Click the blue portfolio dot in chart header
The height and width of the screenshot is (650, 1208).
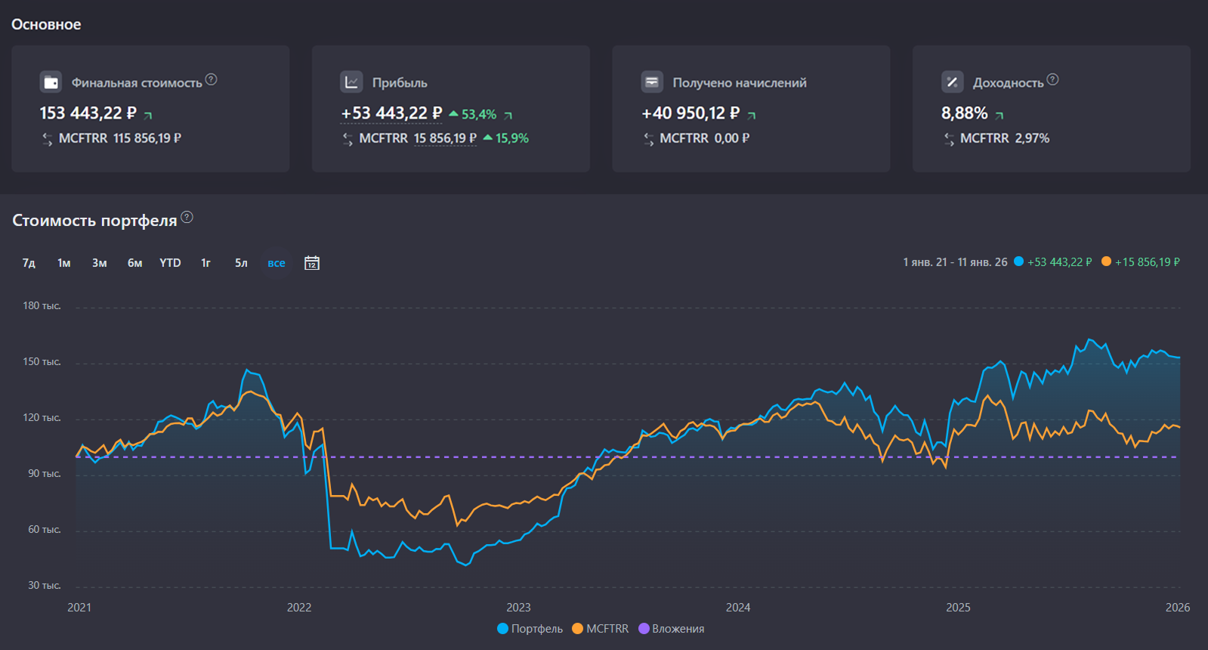(x=1018, y=262)
